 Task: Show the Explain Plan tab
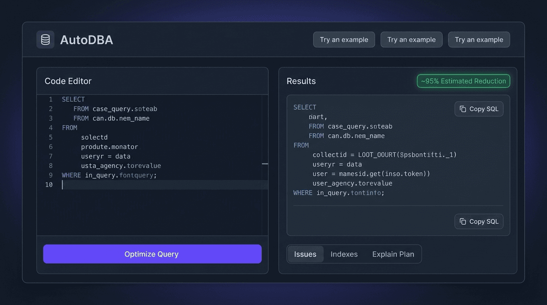tap(393, 254)
